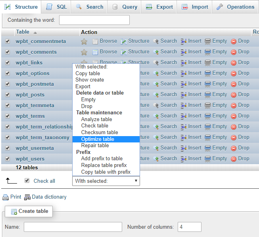Click the Containing the word filter field
The width and height of the screenshot is (259, 237).
click(x=94, y=20)
